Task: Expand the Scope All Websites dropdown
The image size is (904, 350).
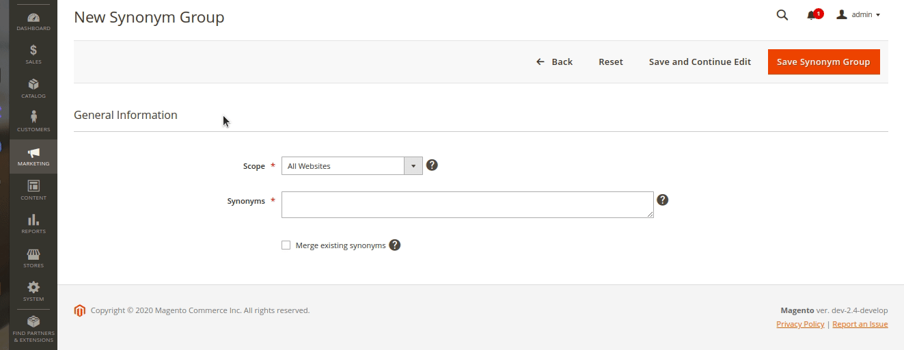Action: click(x=352, y=166)
